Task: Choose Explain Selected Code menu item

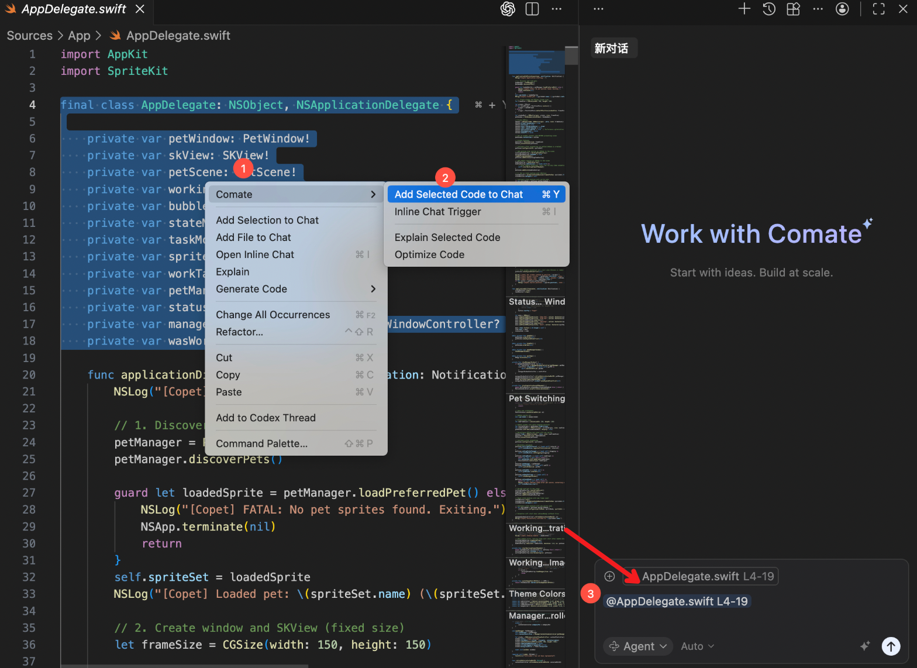Action: coord(447,237)
